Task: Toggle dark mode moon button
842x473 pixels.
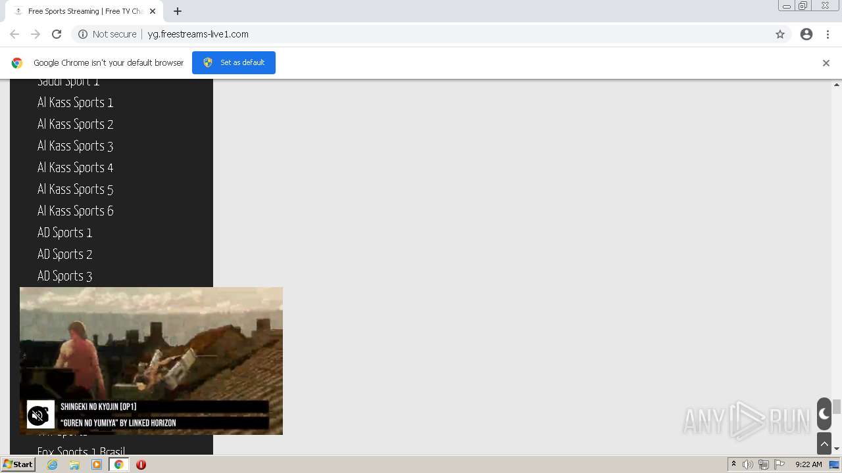Action: (824, 415)
